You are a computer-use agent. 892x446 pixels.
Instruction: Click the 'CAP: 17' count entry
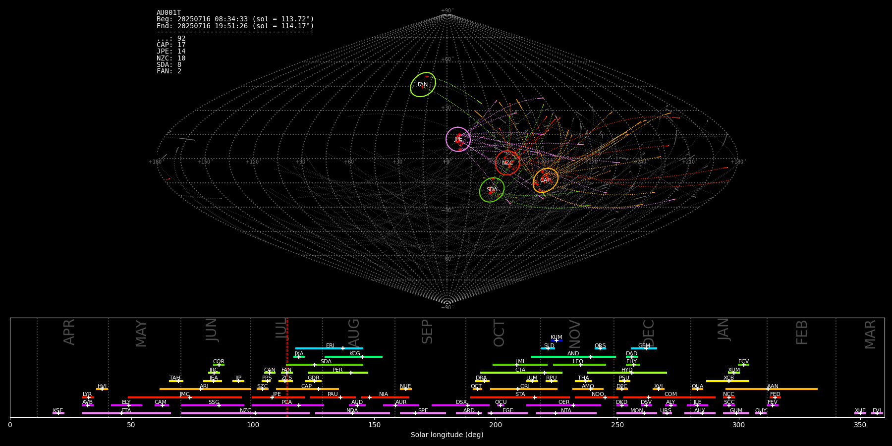(171, 45)
